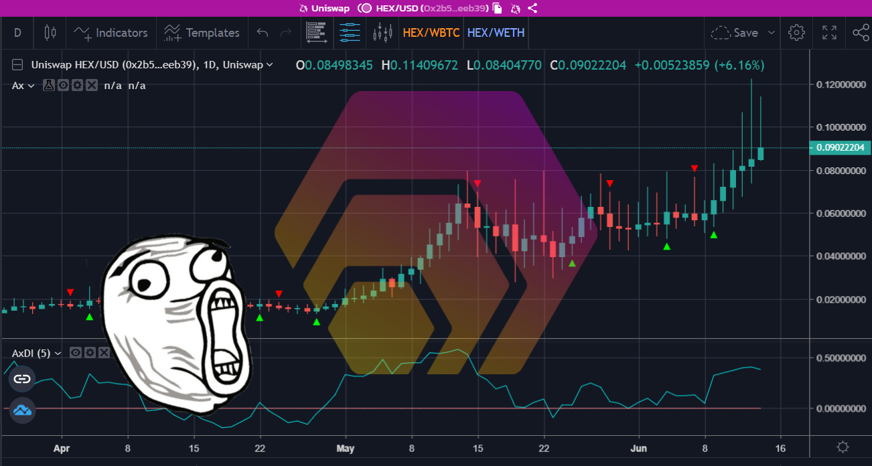Open chart settings gear in top toolbar
The width and height of the screenshot is (872, 466).
796,32
